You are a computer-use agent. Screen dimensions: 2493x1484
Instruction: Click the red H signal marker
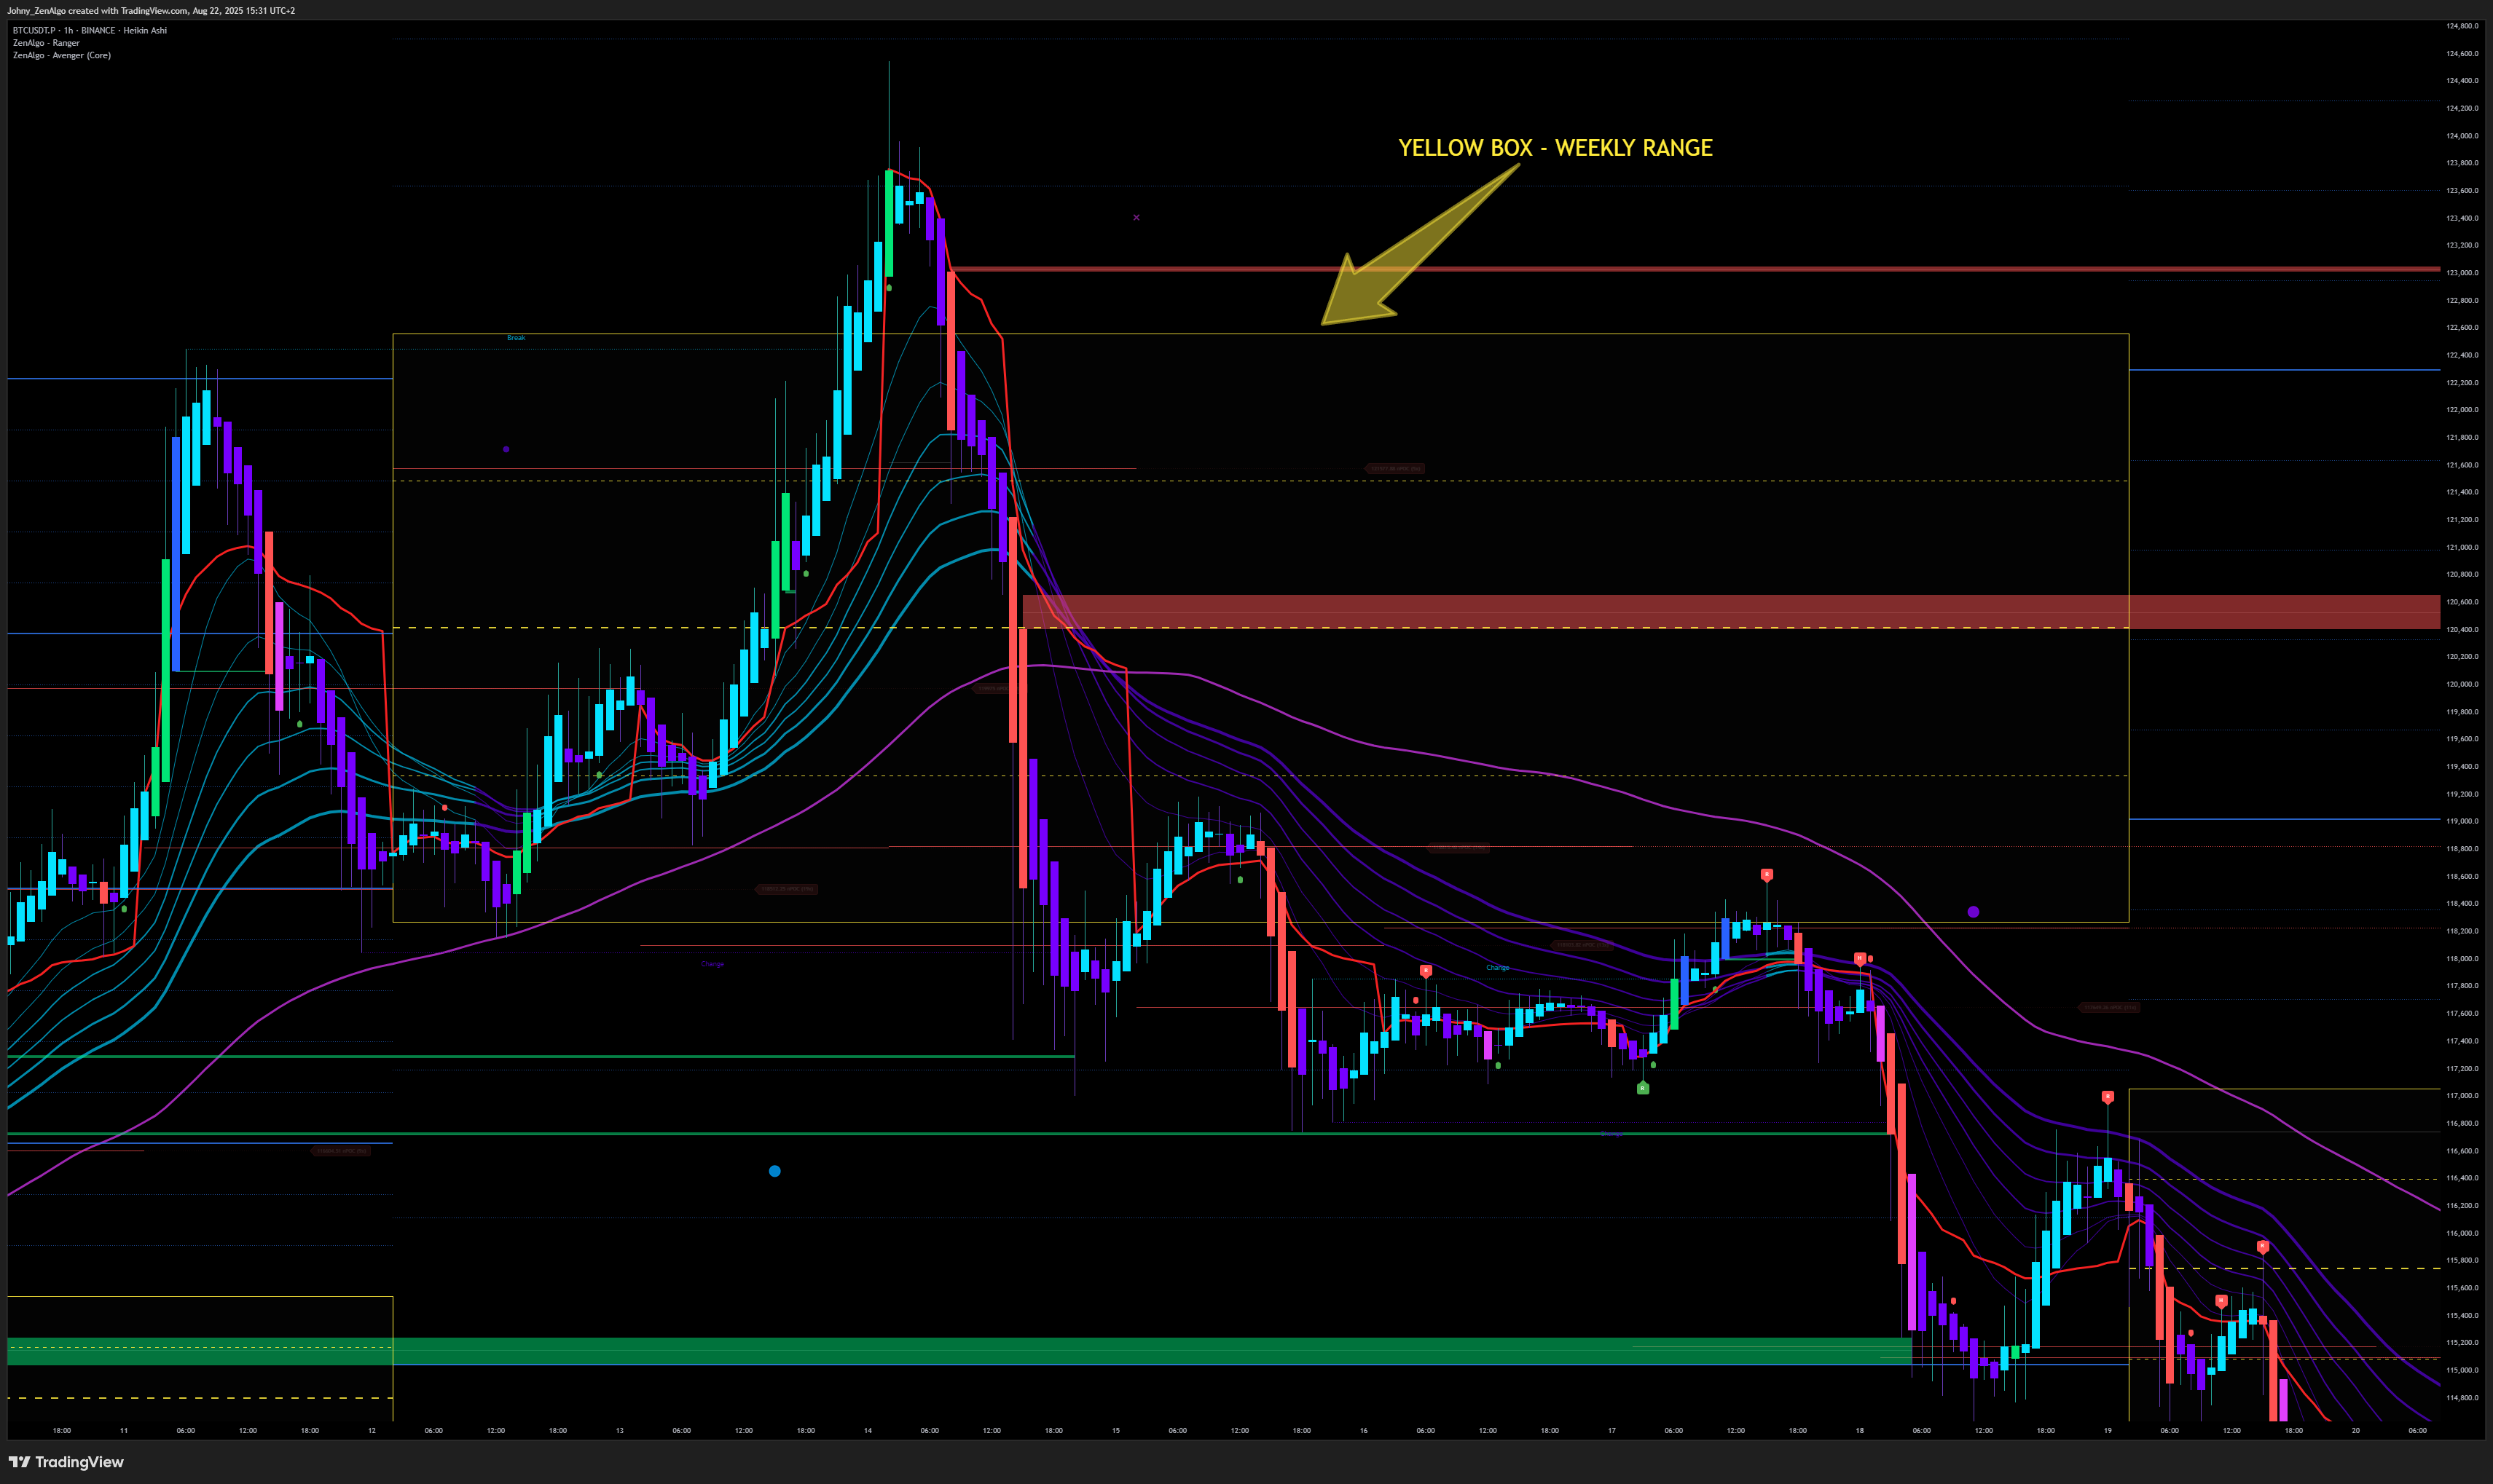click(1860, 958)
